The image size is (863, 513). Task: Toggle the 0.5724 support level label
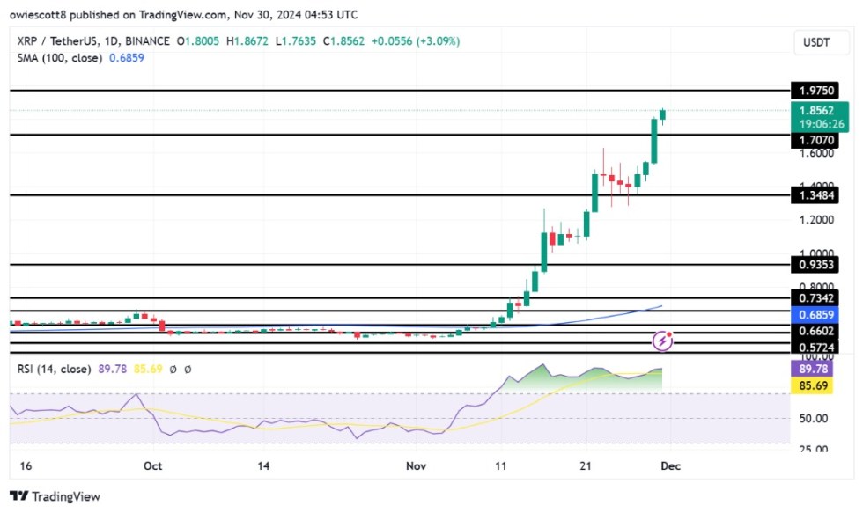[x=816, y=348]
